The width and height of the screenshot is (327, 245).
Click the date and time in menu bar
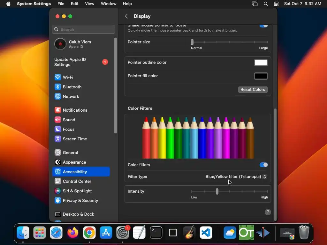point(302,4)
